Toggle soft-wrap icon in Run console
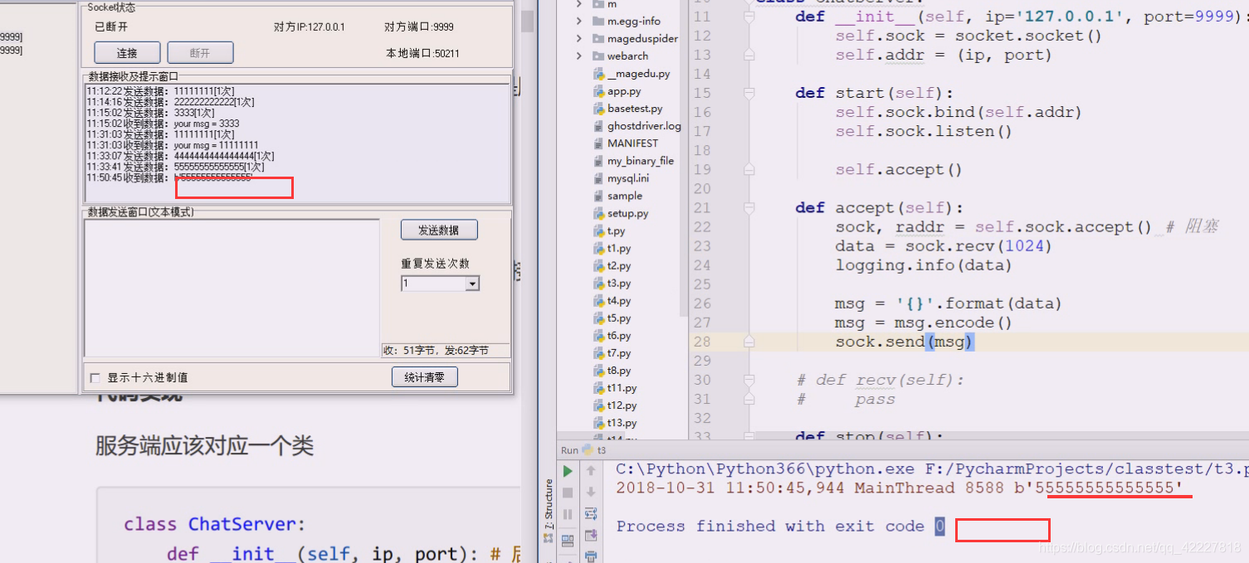Image resolution: width=1249 pixels, height=563 pixels. pyautogui.click(x=591, y=514)
